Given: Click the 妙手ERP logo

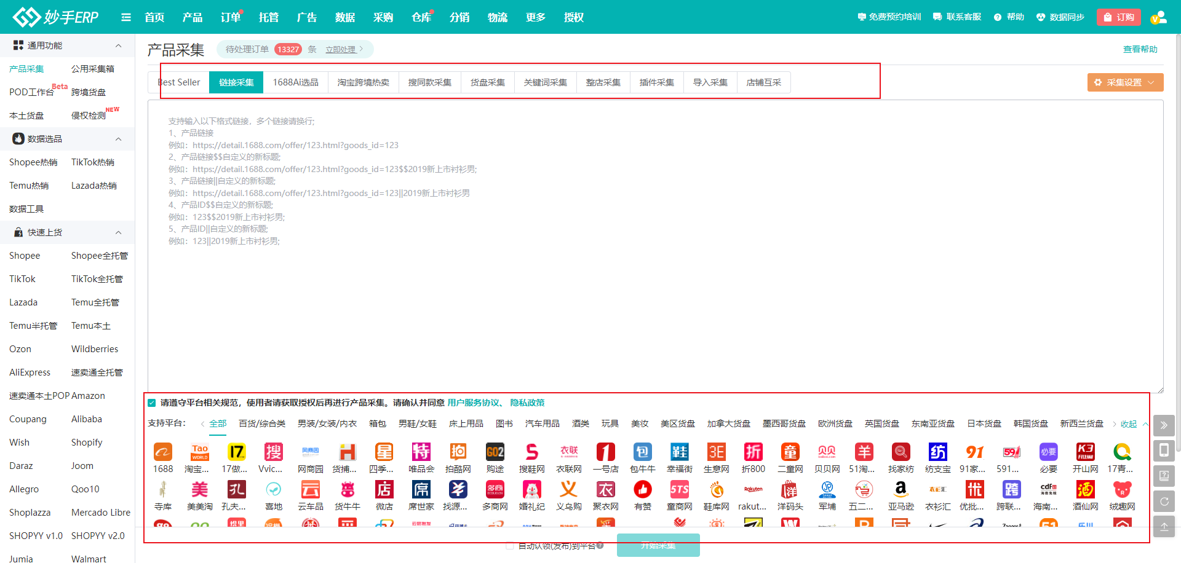Looking at the screenshot, I should coord(56,17).
